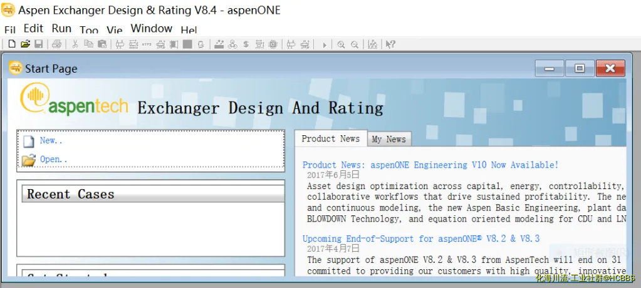Open the Edit menu

pyautogui.click(x=33, y=29)
